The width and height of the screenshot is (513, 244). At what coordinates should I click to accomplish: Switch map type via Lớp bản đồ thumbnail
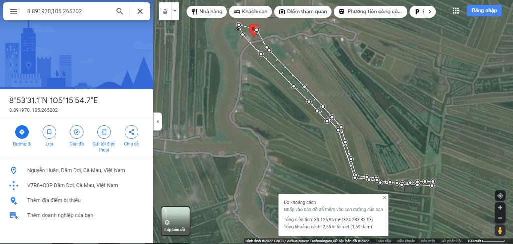(175, 220)
